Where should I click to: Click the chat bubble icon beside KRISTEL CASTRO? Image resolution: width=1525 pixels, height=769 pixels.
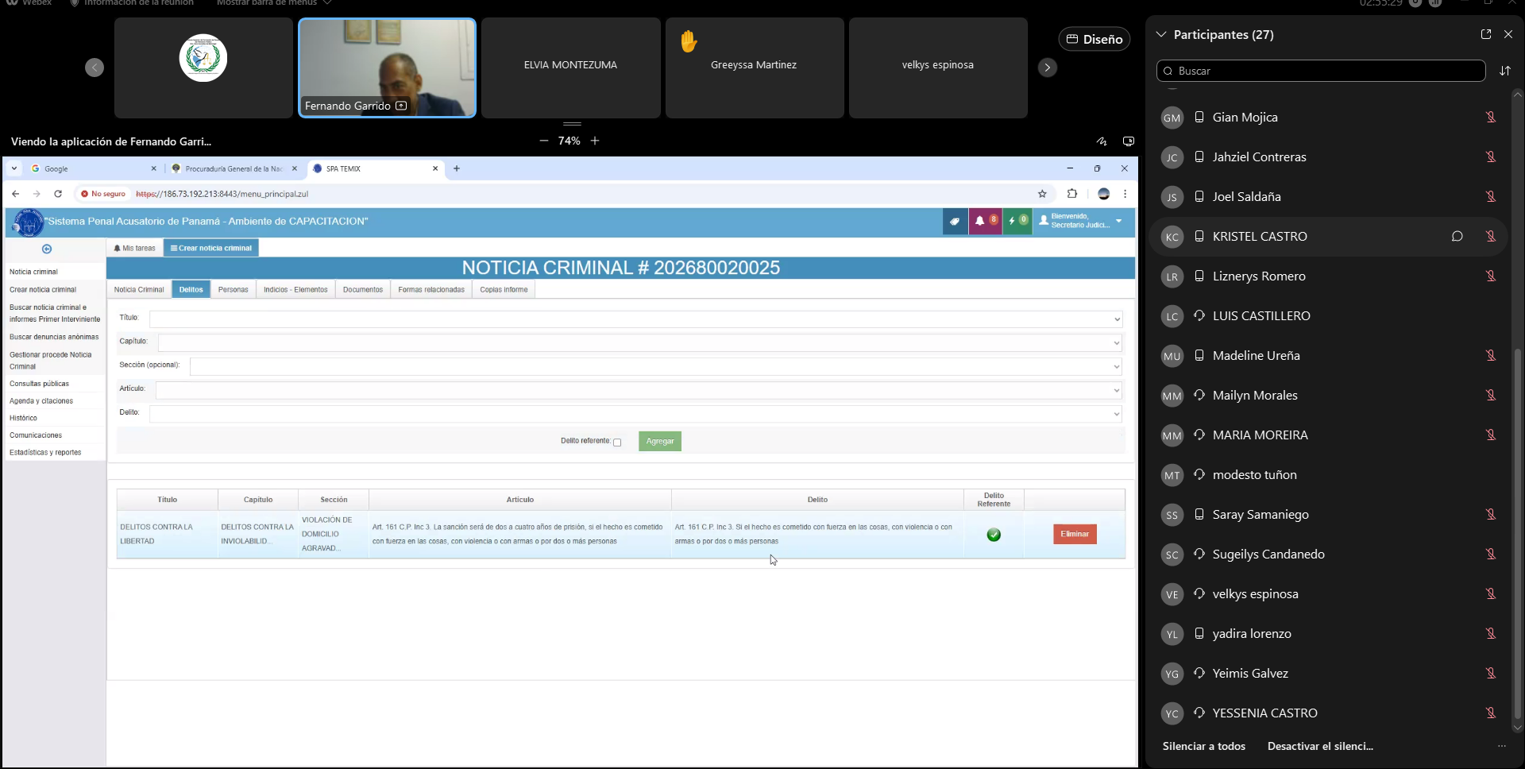(1457, 237)
